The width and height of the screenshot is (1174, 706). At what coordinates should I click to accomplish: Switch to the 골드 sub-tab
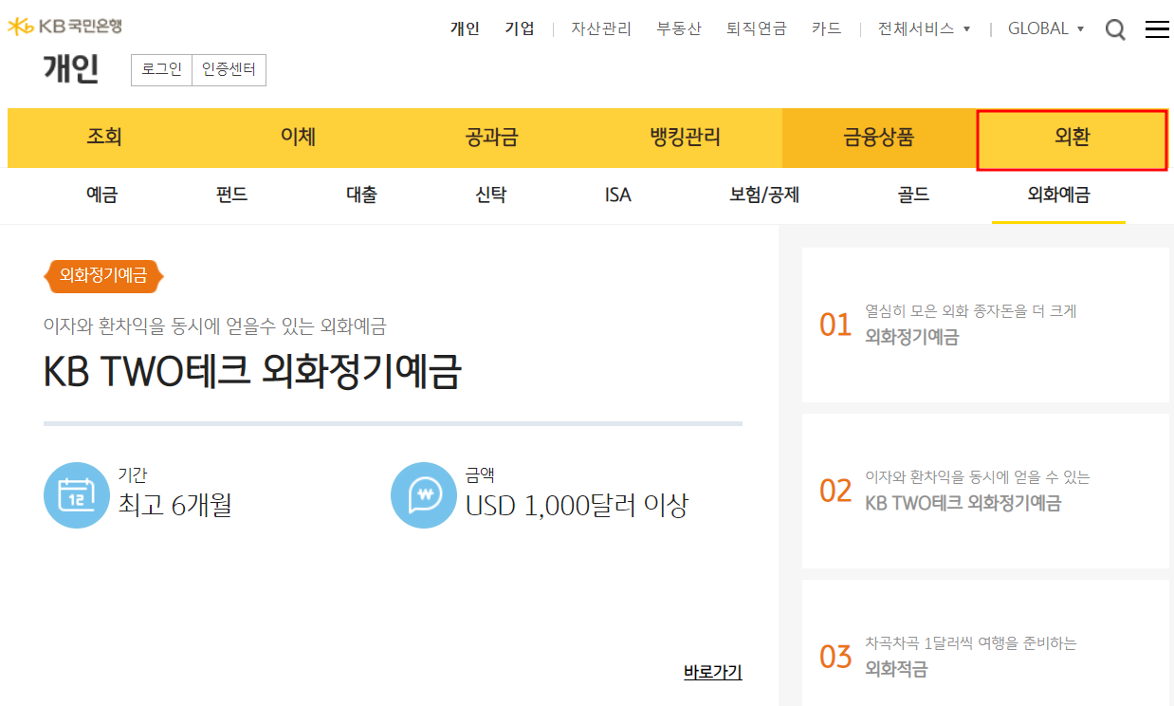[913, 195]
